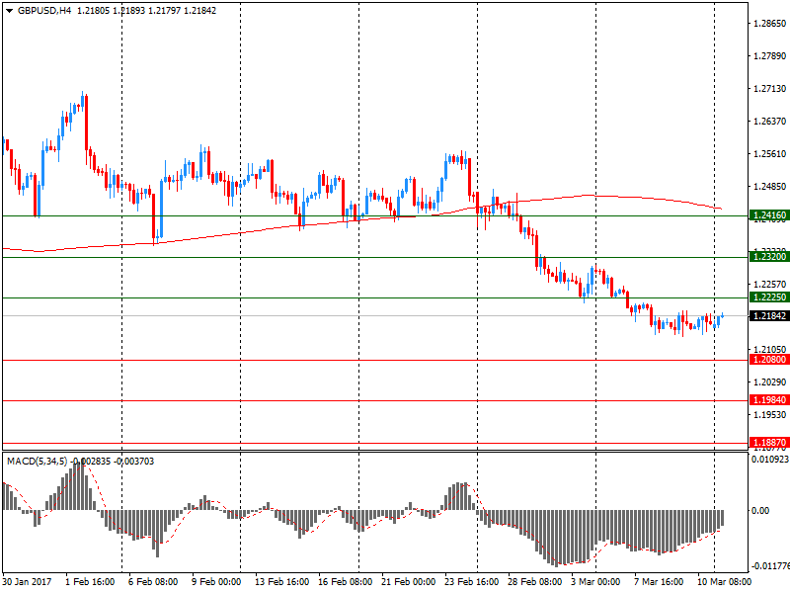
Task: Click the 9 Feb 00:00 time label
Action: 216,582
